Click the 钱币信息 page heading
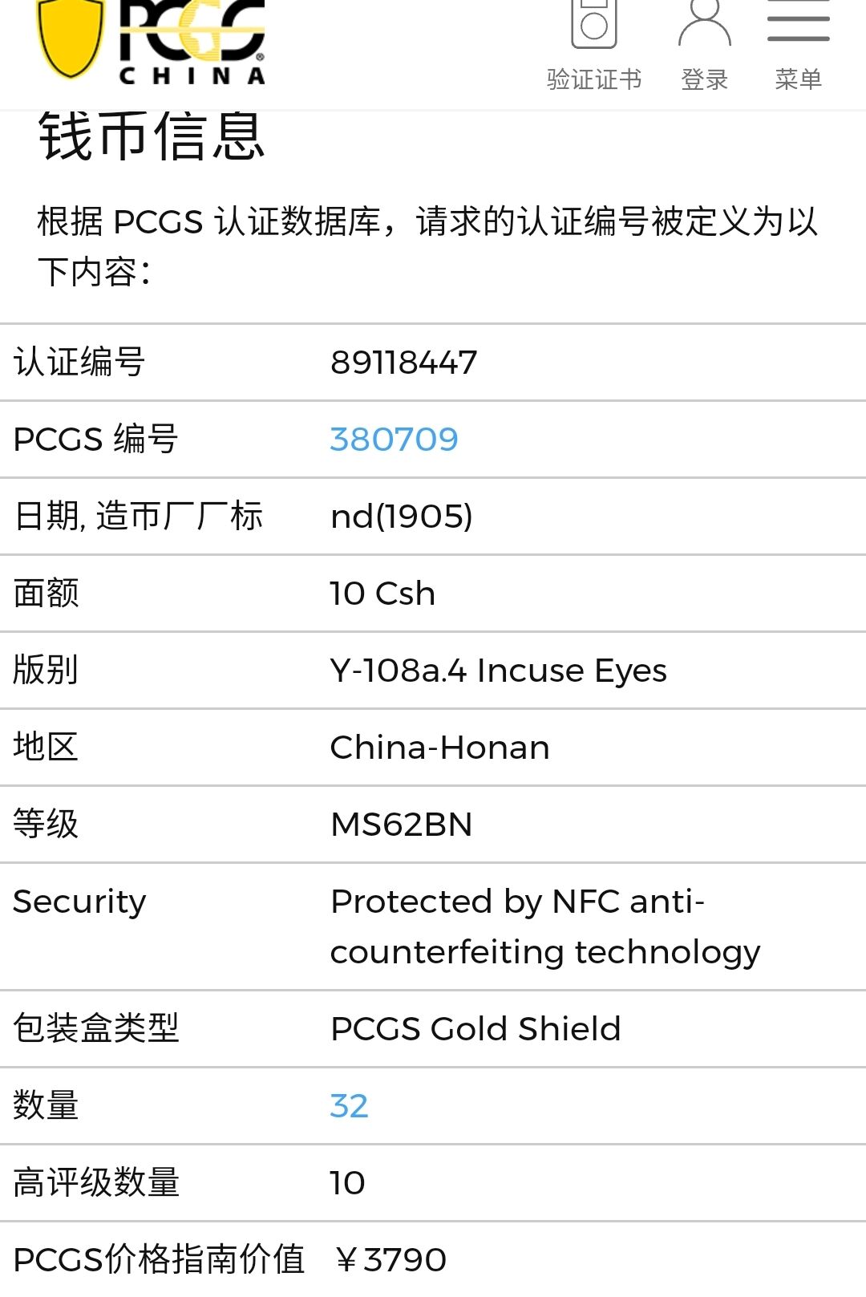This screenshot has width=866, height=1297. coord(152,137)
